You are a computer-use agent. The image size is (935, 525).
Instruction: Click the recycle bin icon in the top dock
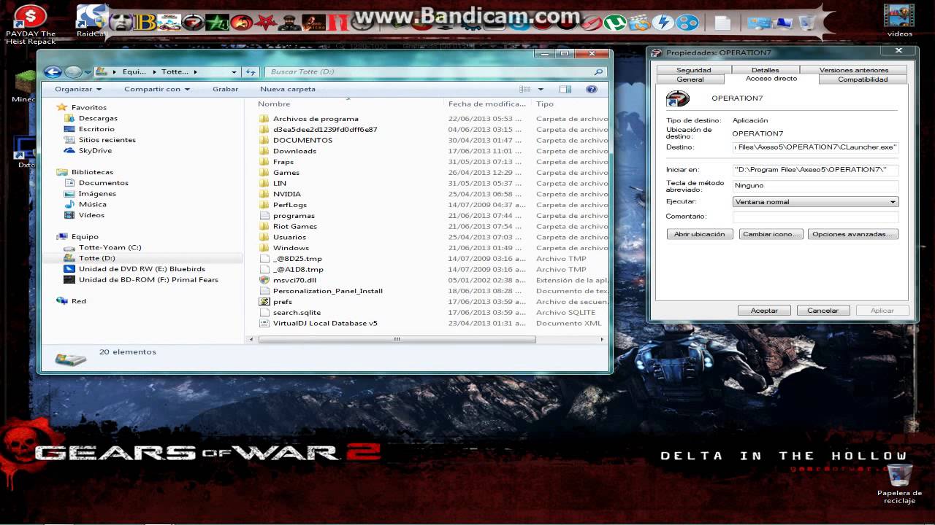click(806, 23)
